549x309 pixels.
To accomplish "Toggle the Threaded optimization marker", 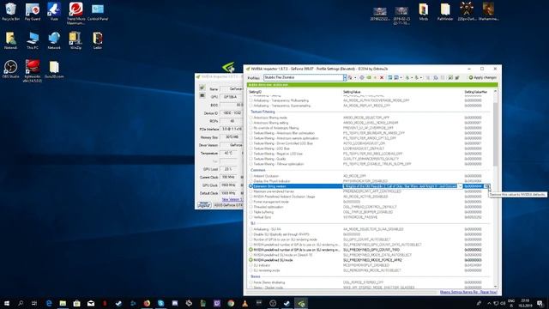I will click(x=250, y=207).
